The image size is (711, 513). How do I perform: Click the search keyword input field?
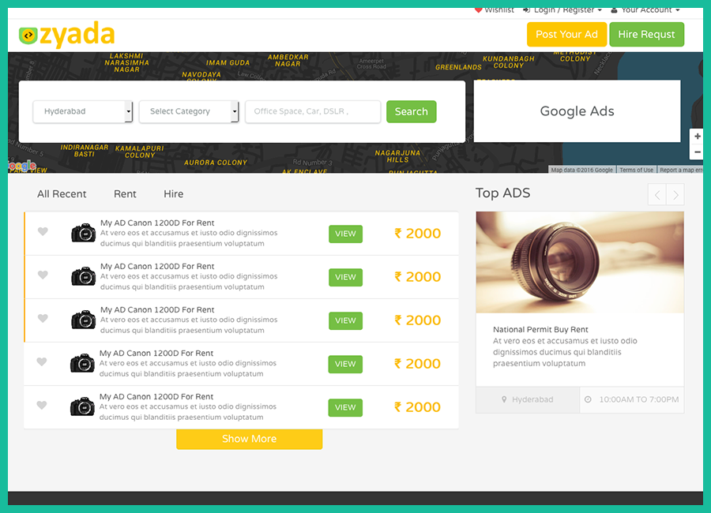pyautogui.click(x=313, y=112)
